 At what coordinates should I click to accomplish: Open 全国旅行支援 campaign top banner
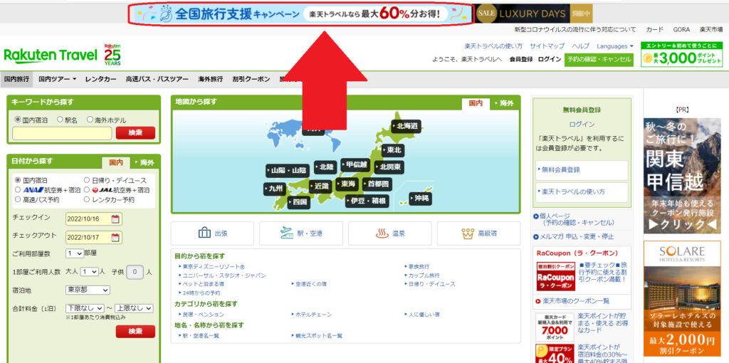(300, 14)
